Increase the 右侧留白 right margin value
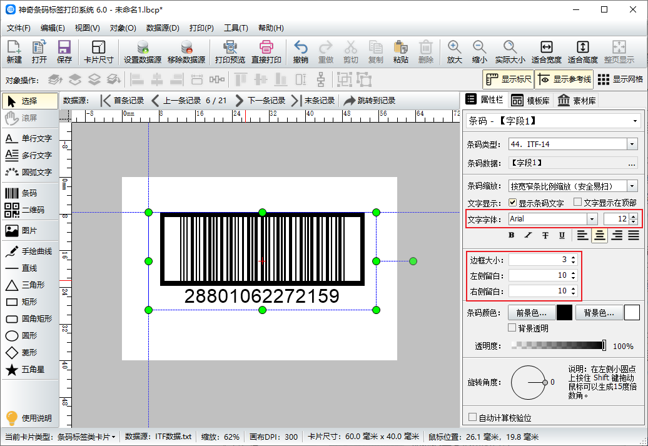 tap(573, 288)
